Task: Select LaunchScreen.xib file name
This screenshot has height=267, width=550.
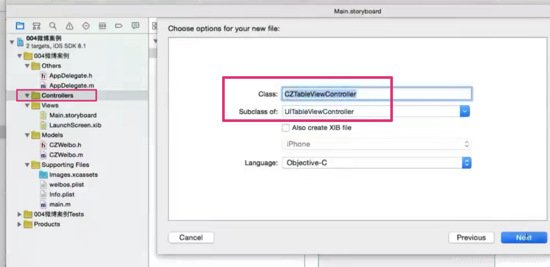Action: (x=75, y=125)
